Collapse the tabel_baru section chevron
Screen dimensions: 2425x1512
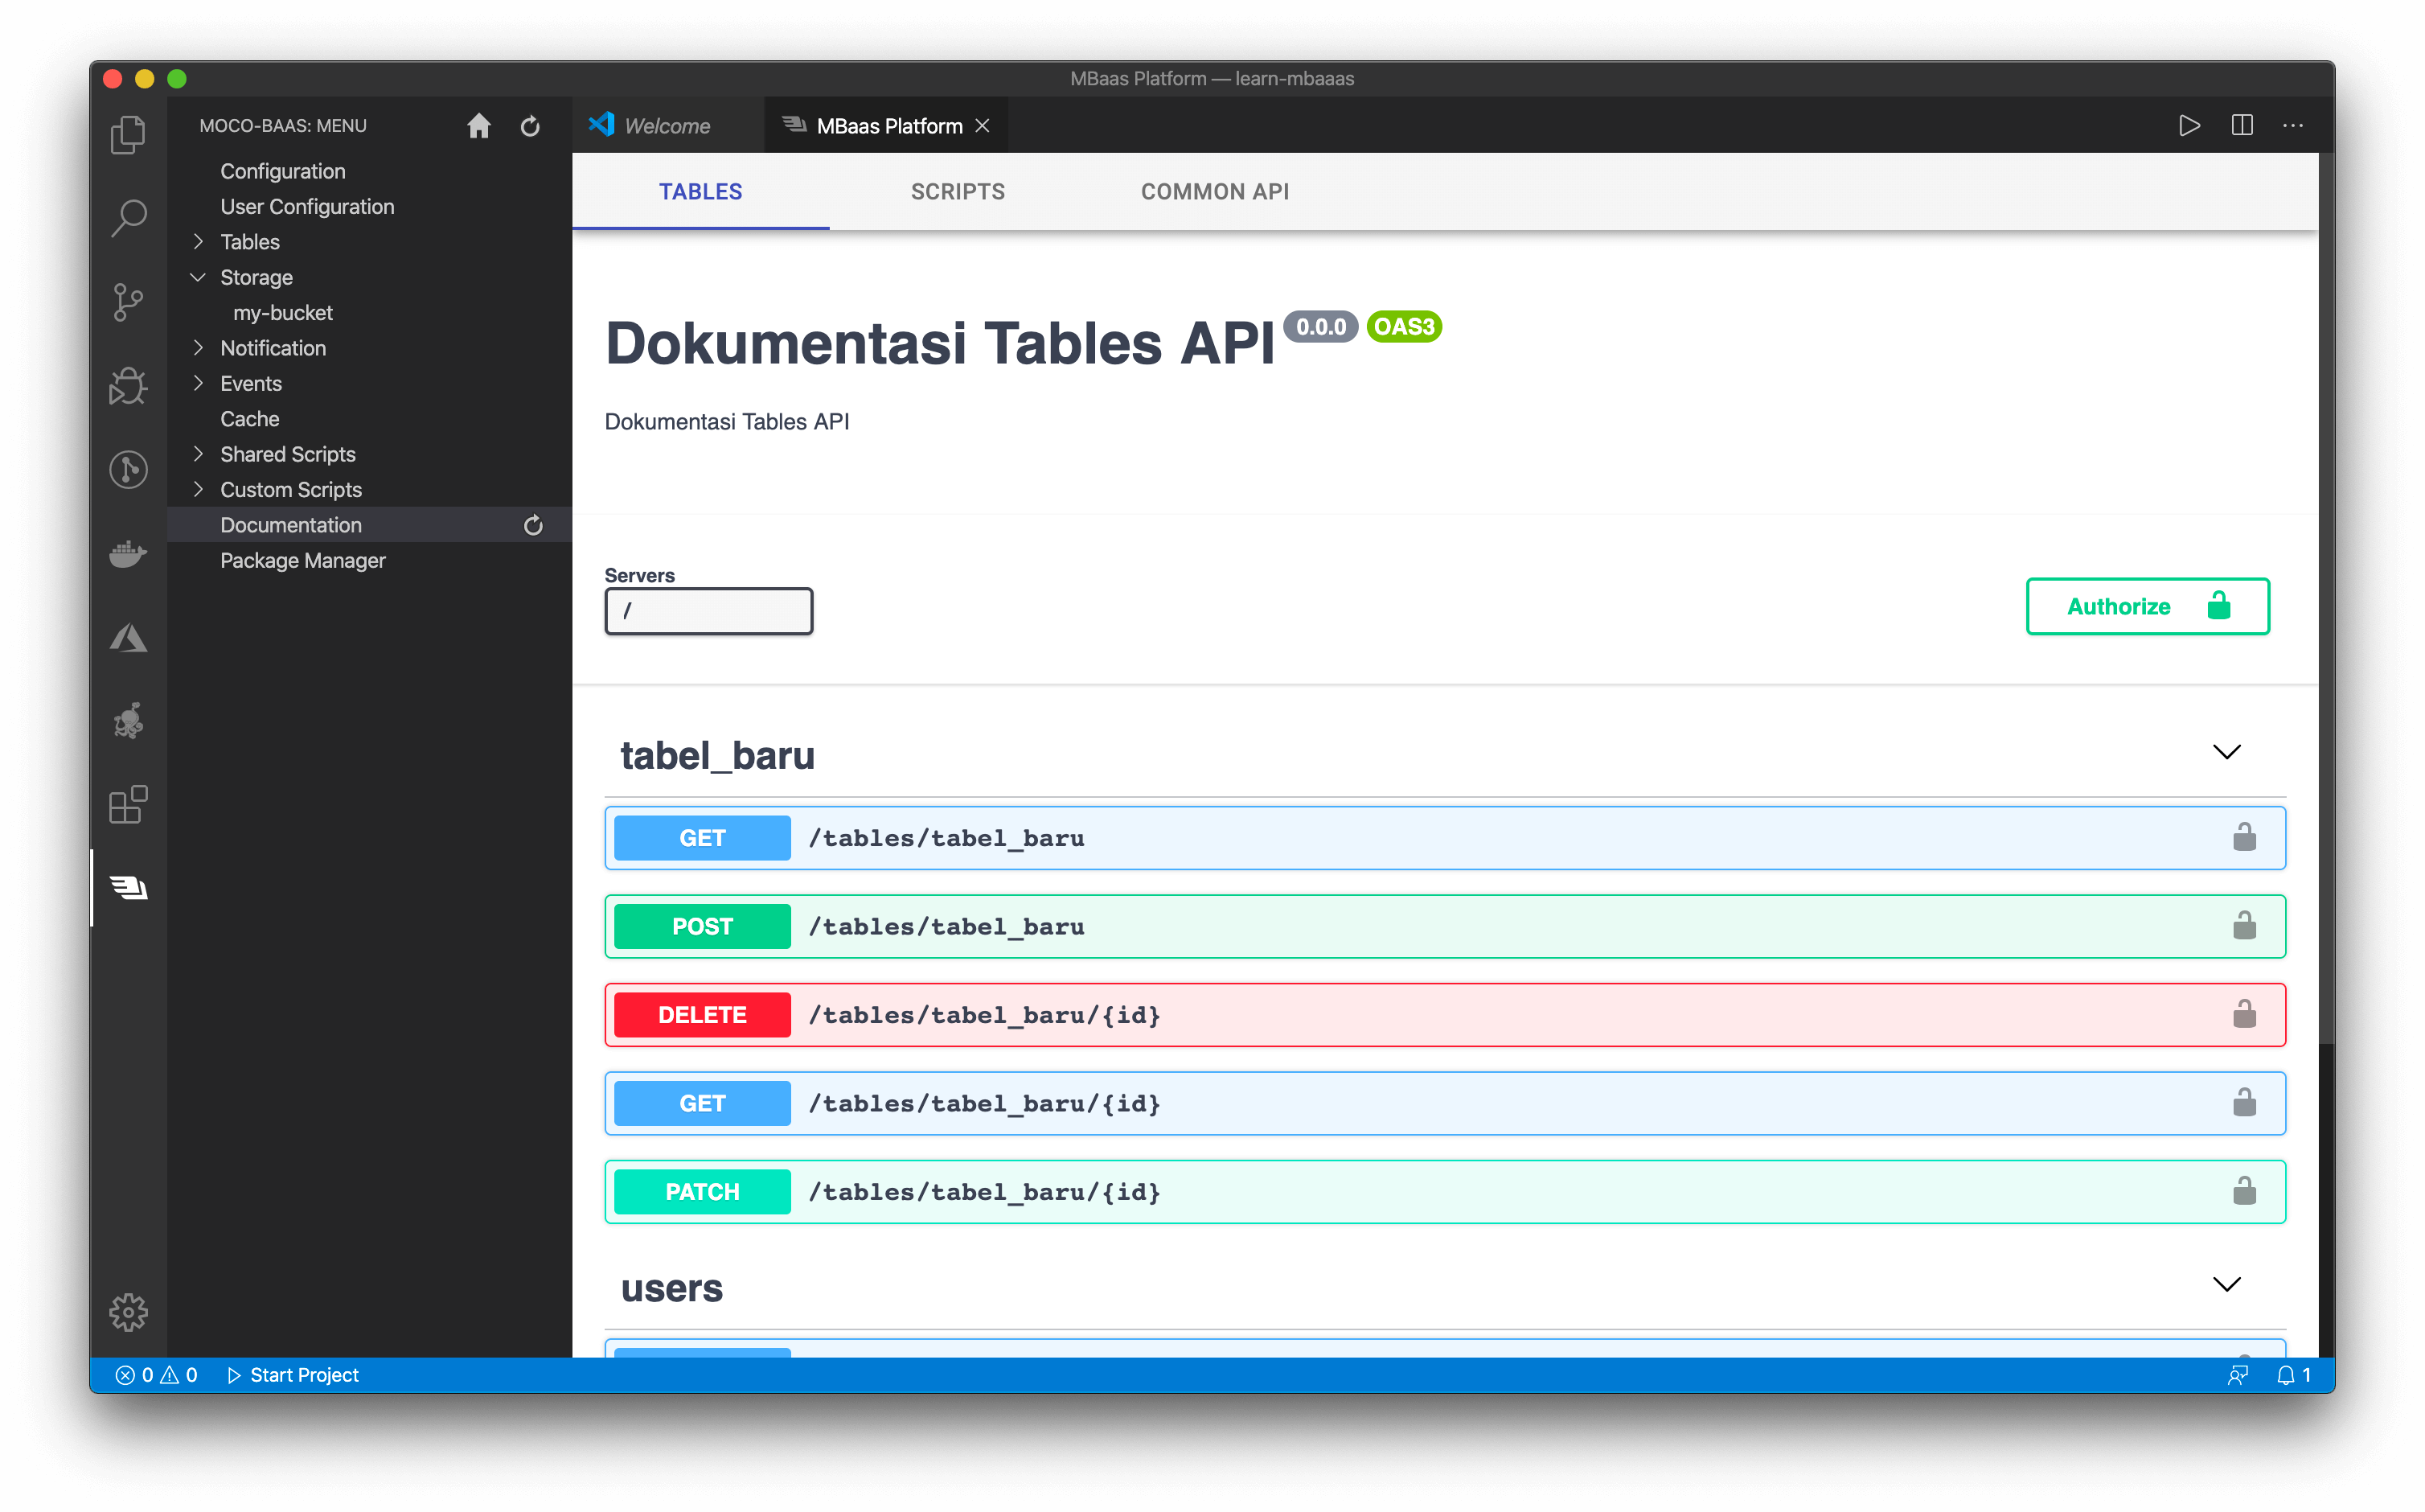click(x=2226, y=752)
